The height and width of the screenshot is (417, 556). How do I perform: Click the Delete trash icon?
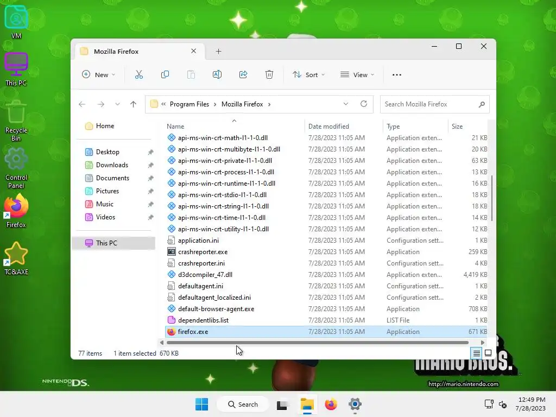coord(269,74)
